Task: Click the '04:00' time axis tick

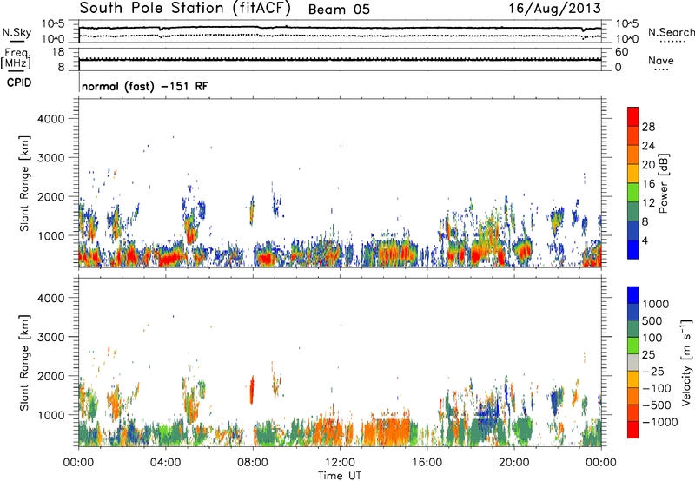Action: (x=165, y=463)
